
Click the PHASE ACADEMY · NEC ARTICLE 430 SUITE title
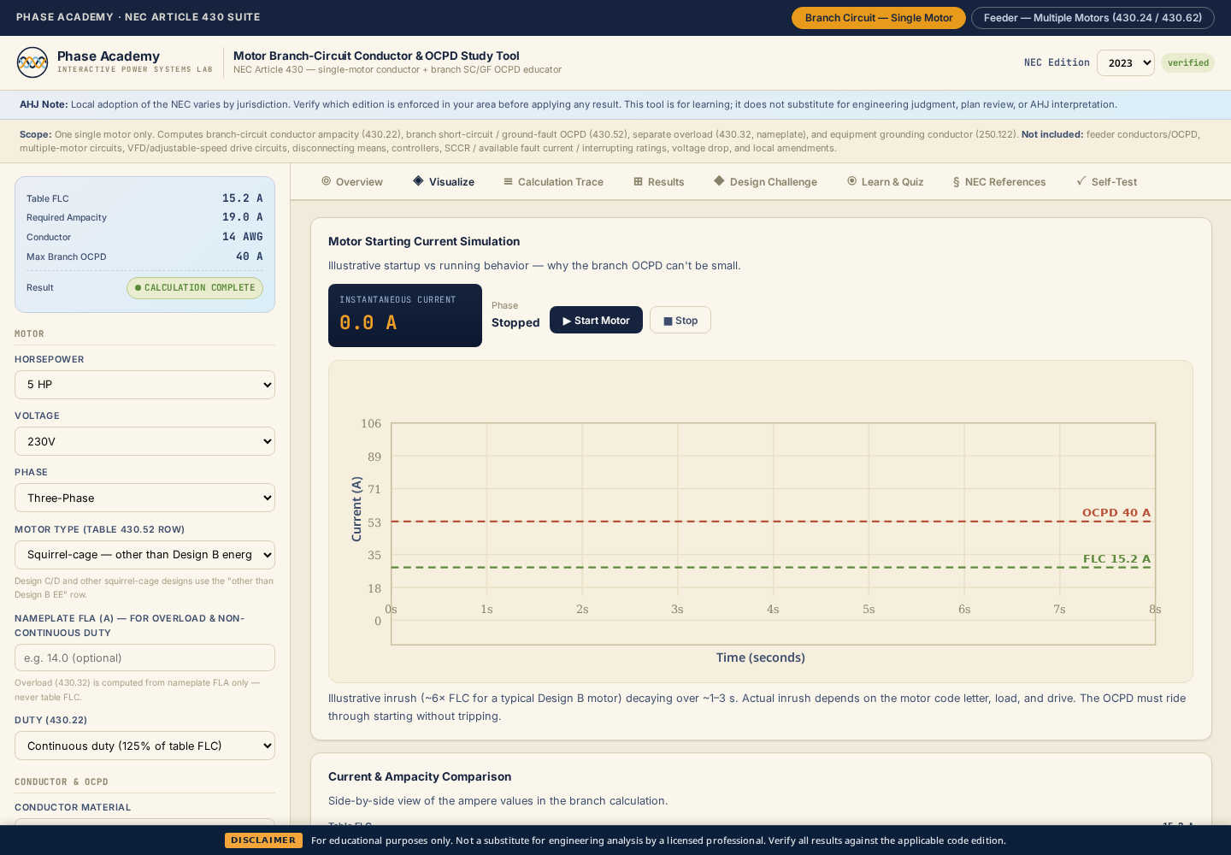coord(138,17)
